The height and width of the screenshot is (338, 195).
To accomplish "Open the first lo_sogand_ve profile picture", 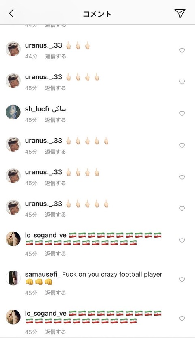I will 13,239.
